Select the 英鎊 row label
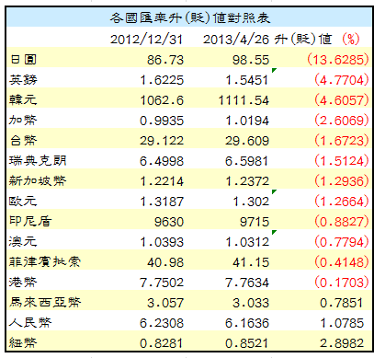374x358 pixels. click(23, 80)
